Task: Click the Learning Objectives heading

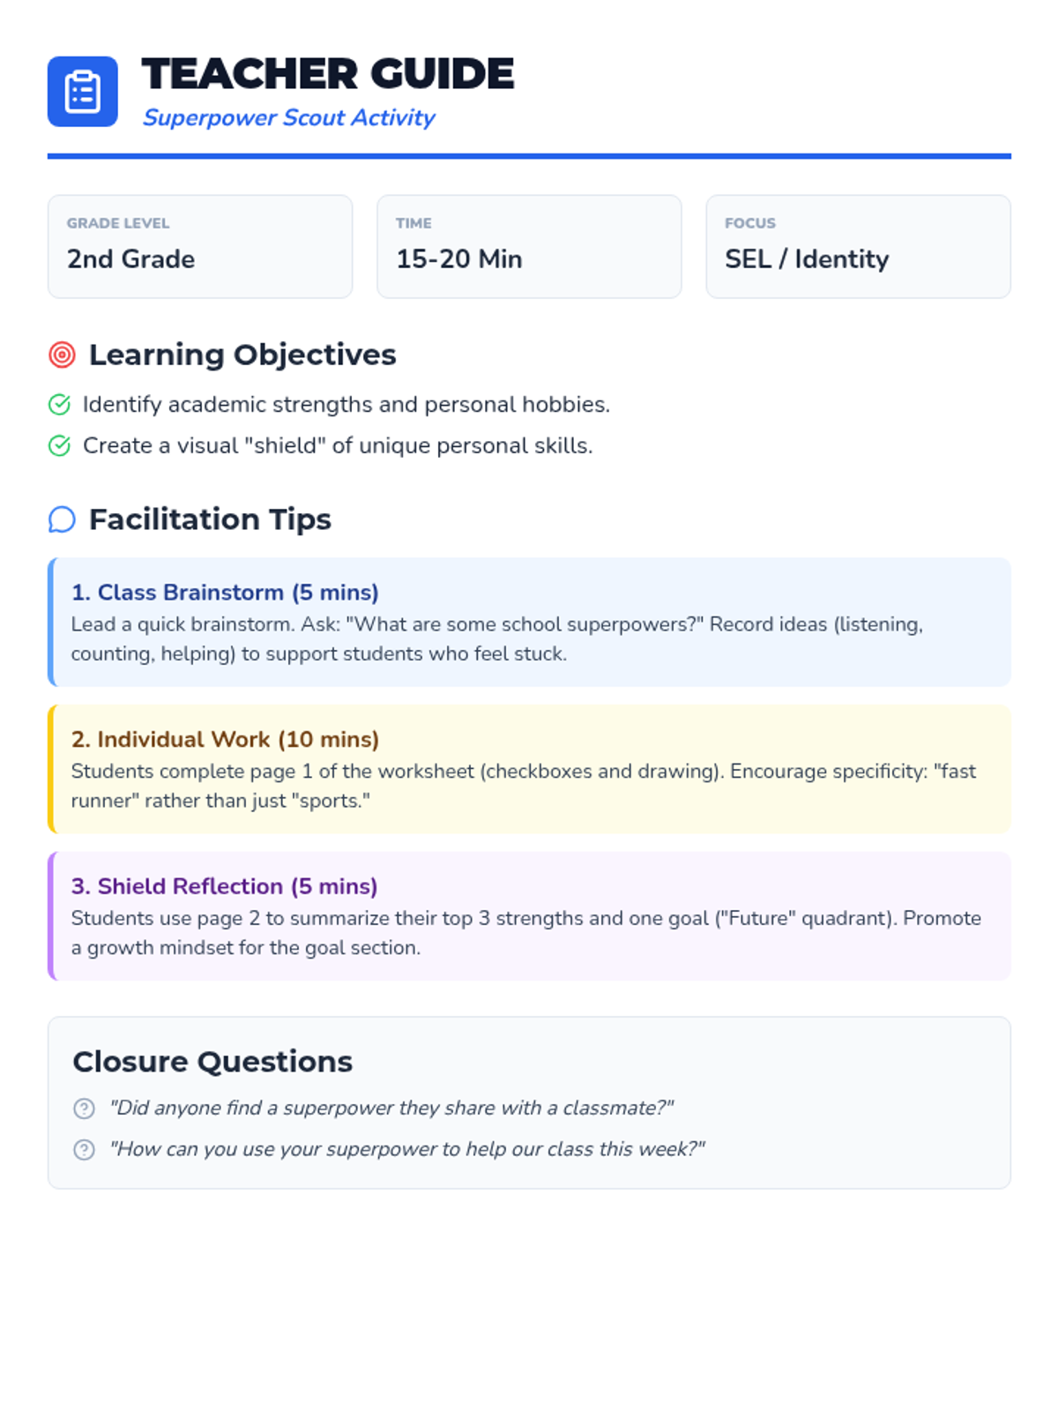Action: pos(242,355)
